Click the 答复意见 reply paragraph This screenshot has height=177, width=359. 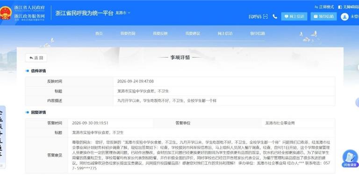pos(201,155)
